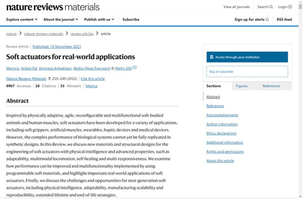Click Access through your institution button

tap(247, 57)
